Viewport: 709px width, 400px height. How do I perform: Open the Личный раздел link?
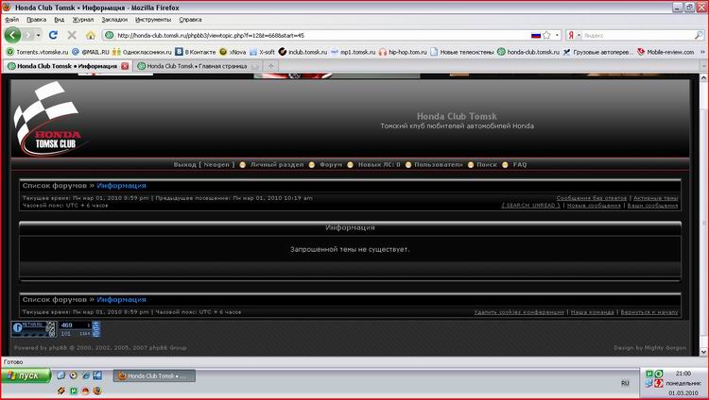pyautogui.click(x=277, y=165)
